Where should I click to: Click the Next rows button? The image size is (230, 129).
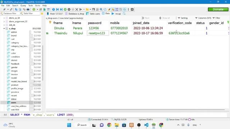tap(145, 18)
